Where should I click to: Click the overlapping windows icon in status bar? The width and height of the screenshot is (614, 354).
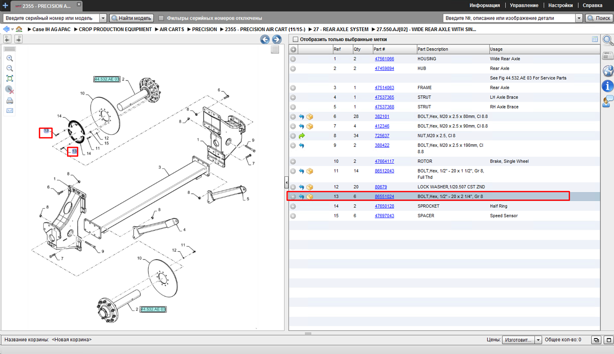point(596,340)
